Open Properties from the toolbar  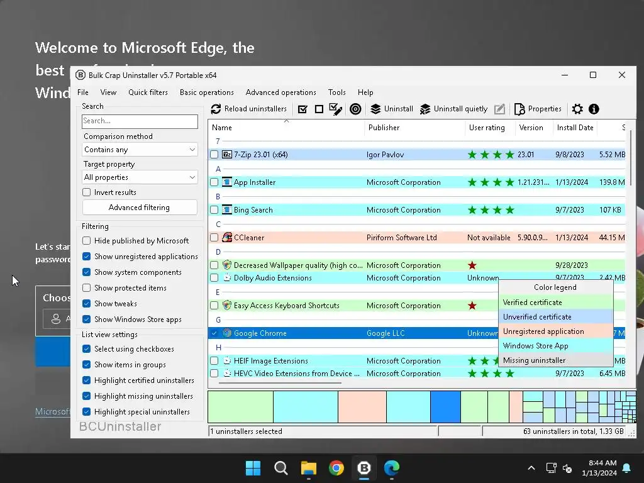537,109
